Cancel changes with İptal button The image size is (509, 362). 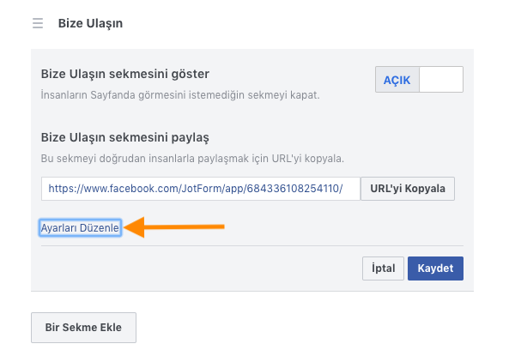click(x=383, y=268)
